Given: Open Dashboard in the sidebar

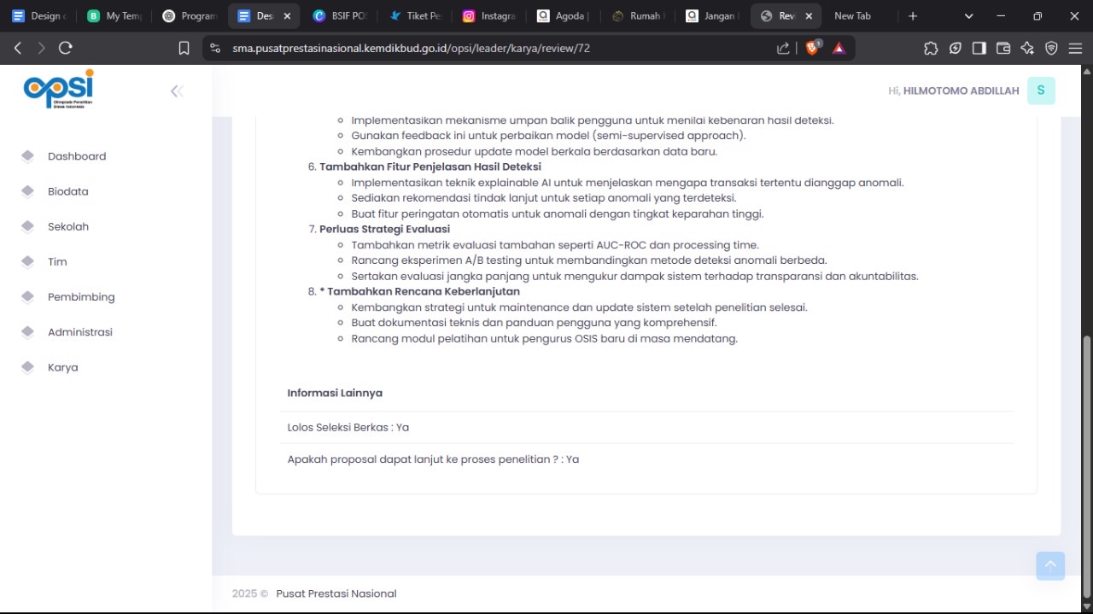Looking at the screenshot, I should tap(77, 156).
